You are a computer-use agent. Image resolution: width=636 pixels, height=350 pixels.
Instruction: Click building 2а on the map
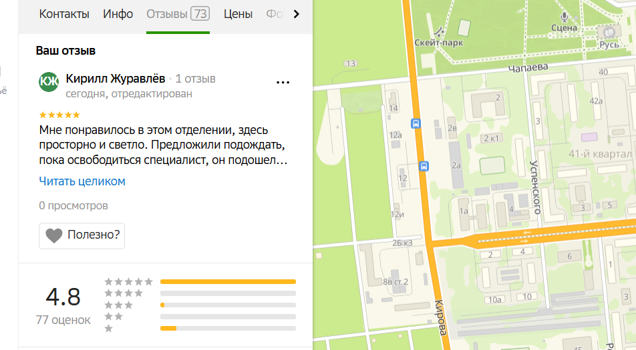click(x=456, y=165)
